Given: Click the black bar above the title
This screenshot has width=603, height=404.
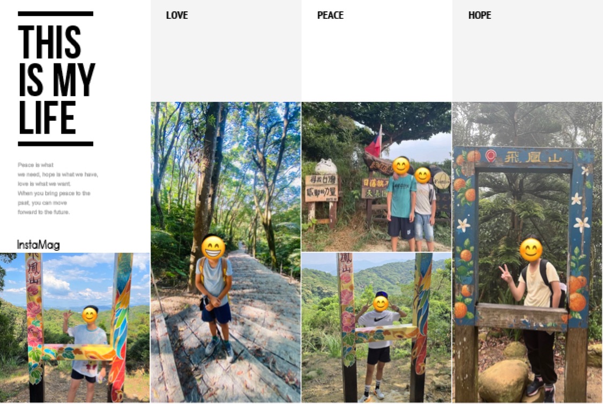Looking at the screenshot, I should tap(55, 14).
